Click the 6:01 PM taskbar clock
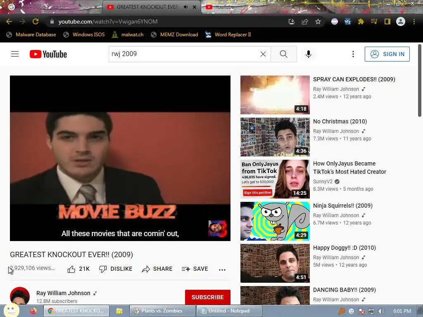 click(402, 311)
